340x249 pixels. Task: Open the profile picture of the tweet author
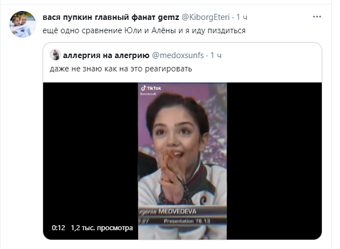tap(22, 24)
